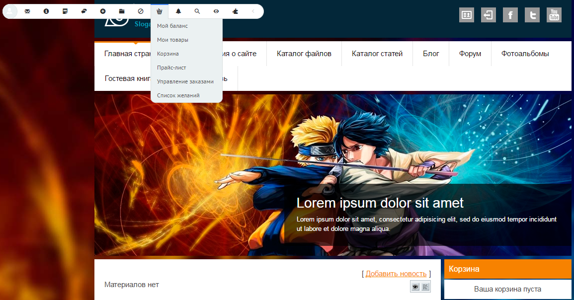This screenshot has height=300, width=574.
Task: Open notifications via the bell icon
Action: [x=178, y=11]
